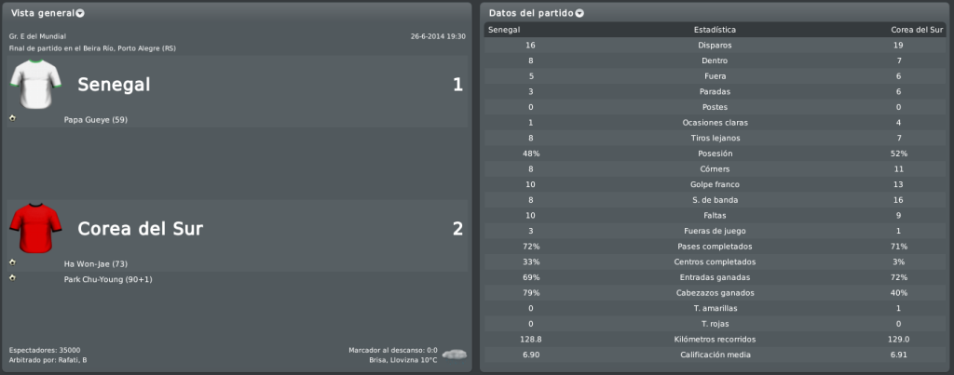954x375 pixels.
Task: Click the Corea del Sur column header
Action: click(918, 30)
